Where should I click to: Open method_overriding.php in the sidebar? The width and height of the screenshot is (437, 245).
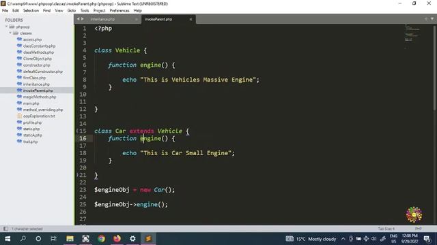click(x=43, y=110)
